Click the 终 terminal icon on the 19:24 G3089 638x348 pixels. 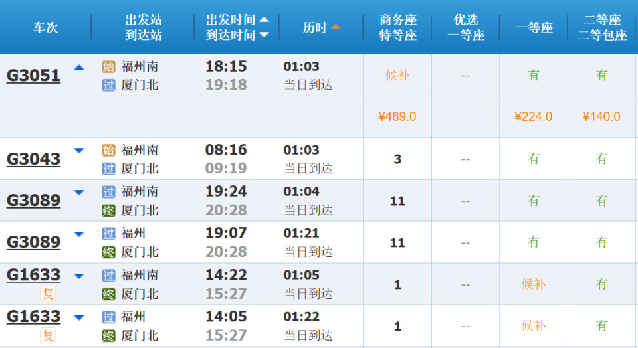pos(108,211)
